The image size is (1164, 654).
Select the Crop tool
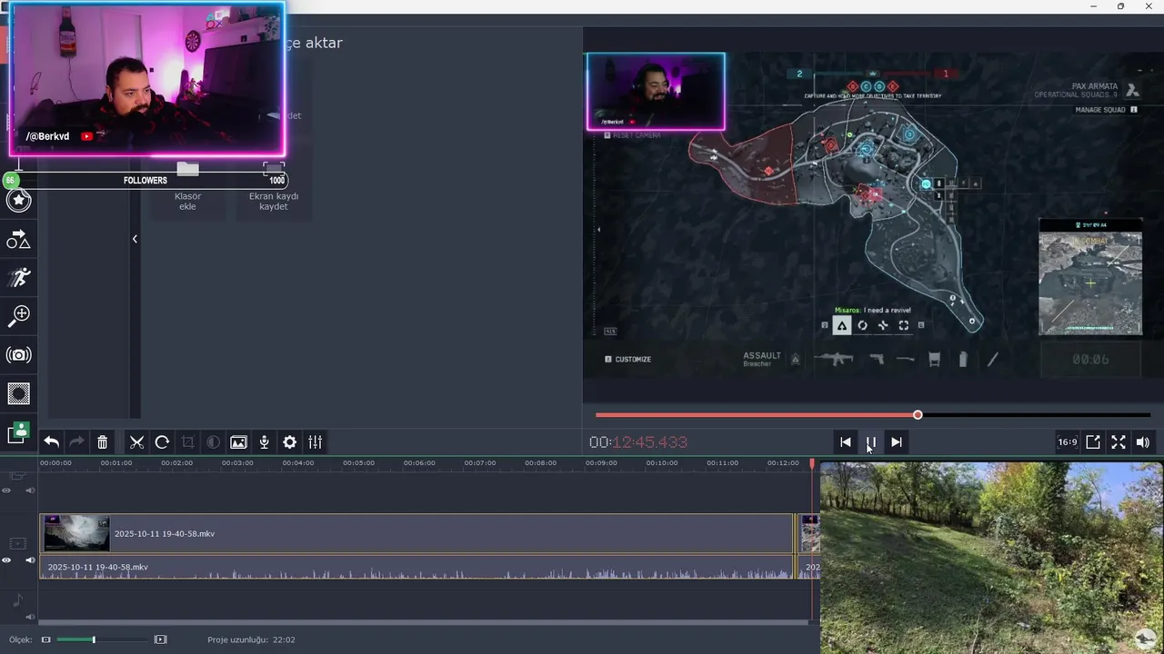[x=187, y=442]
